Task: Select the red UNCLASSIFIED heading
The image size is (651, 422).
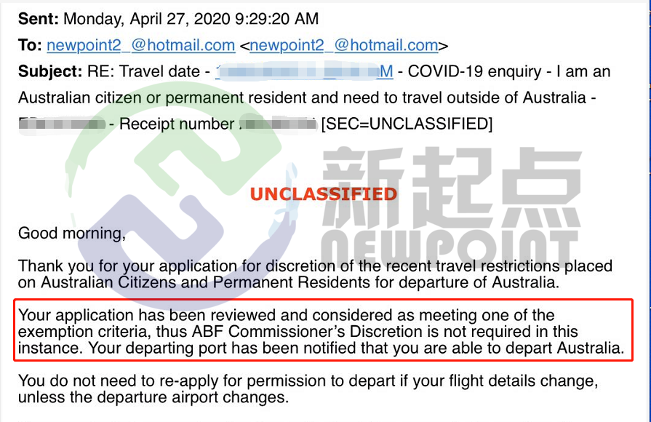Action: pyautogui.click(x=324, y=194)
